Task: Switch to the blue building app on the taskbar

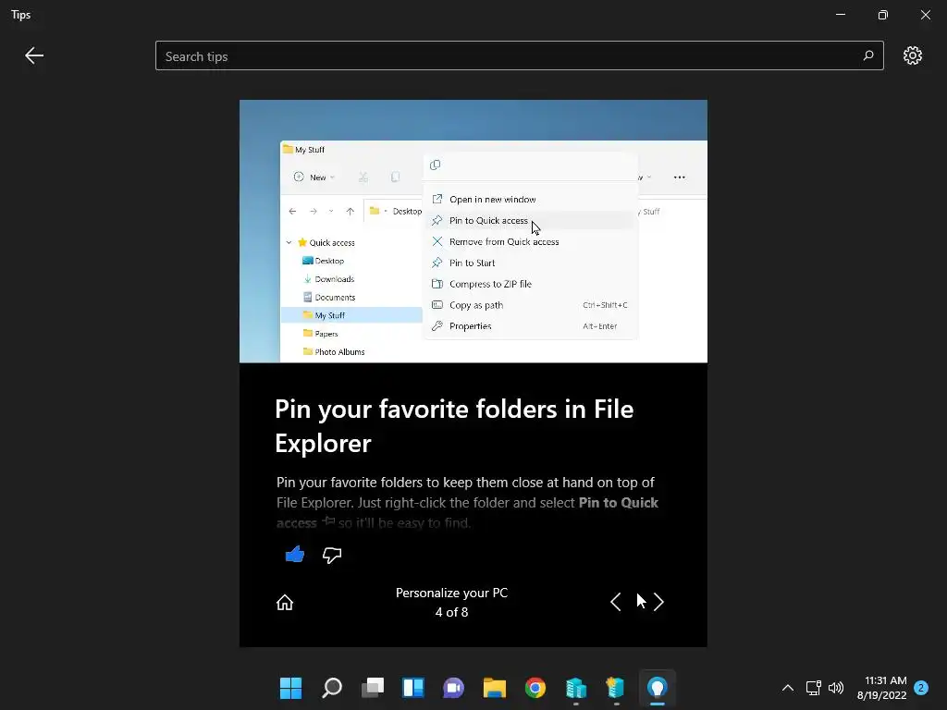Action: (575, 688)
